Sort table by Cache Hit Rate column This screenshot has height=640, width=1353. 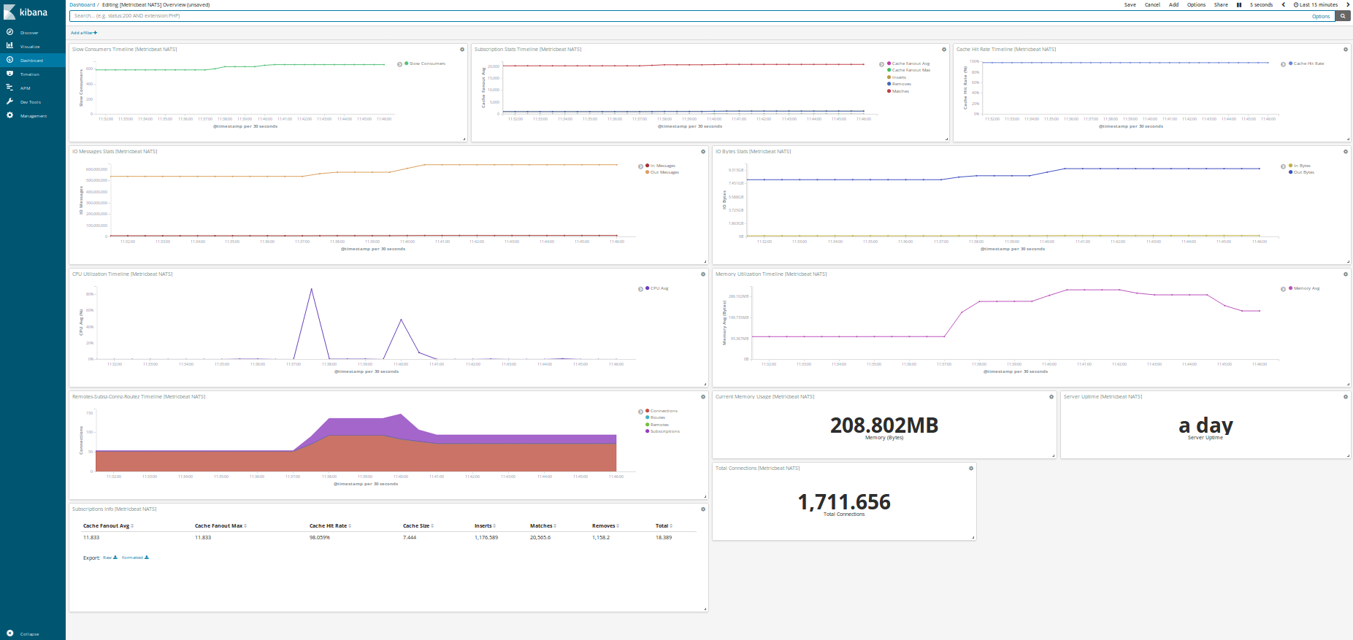[330, 526]
